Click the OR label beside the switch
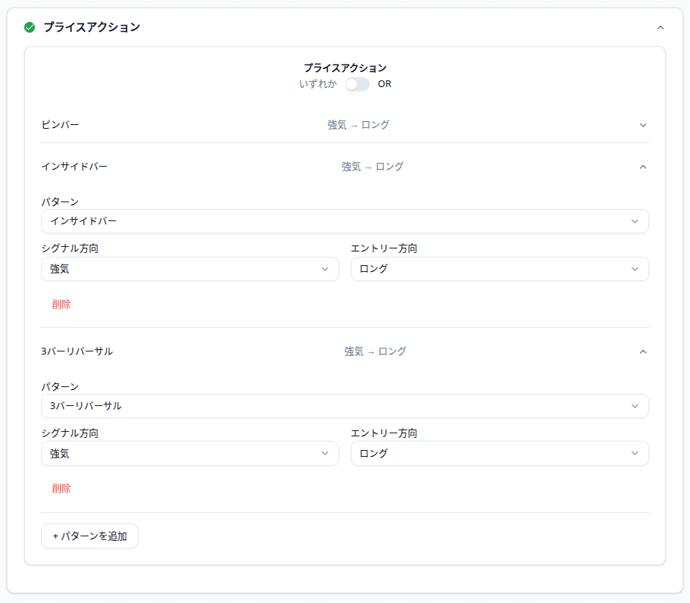 pyautogui.click(x=385, y=84)
